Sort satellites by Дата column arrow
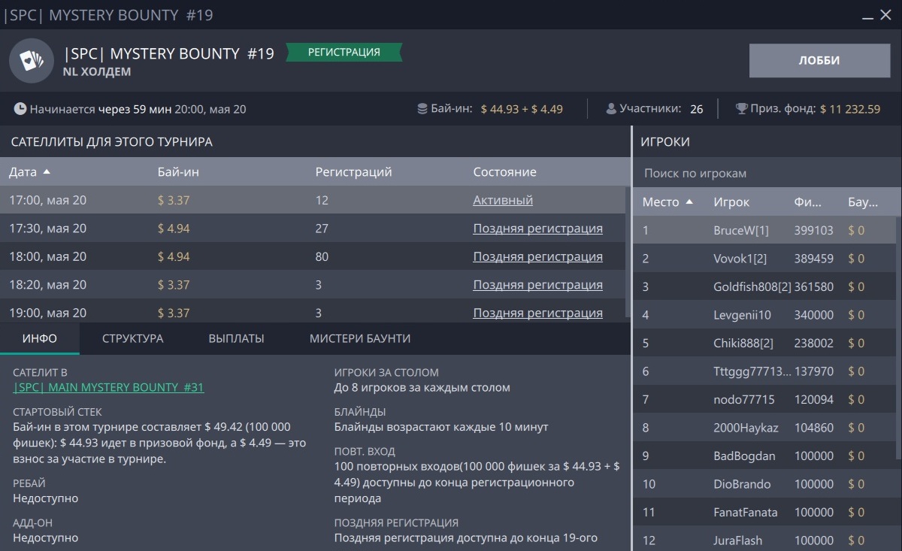902x551 pixels. pos(47,172)
